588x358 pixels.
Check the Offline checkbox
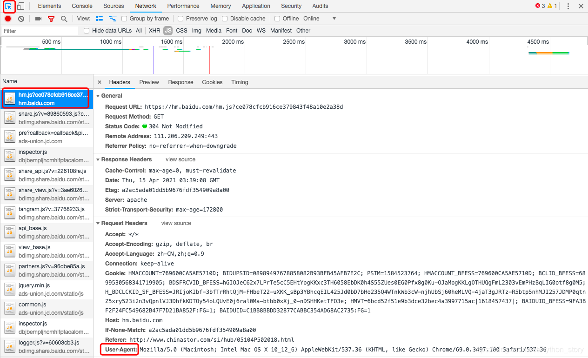click(277, 19)
